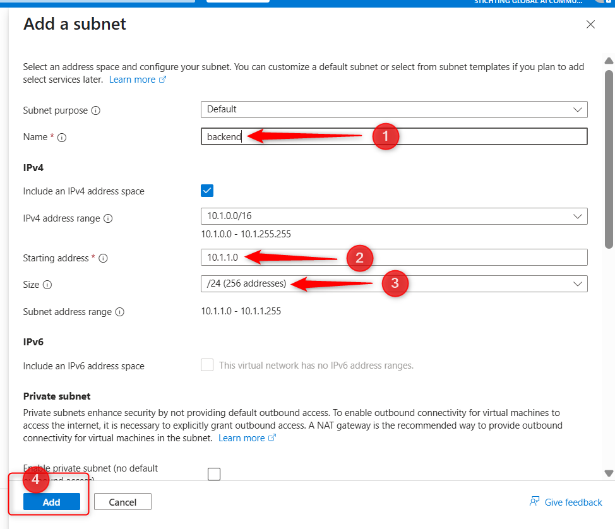The height and width of the screenshot is (529, 615).
Task: Click the Cancel button
Action: 122,502
